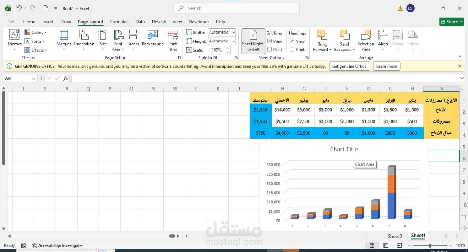Set a sheet Background image
The height and width of the screenshot is (252, 468).
[153, 38]
